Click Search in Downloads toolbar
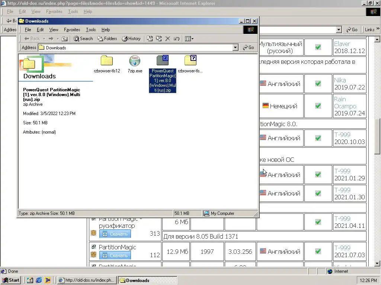This screenshot has width=381, height=285. pyautogui.click(x=83, y=39)
